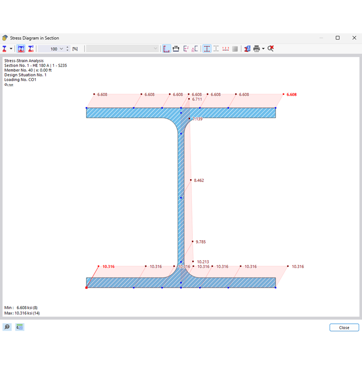Click the 9.785 web stress value
The height and width of the screenshot is (368, 362).
tap(201, 242)
